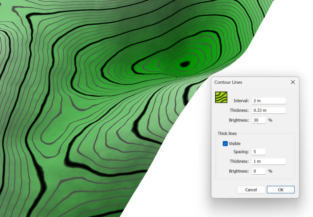
Task: Click the Spacing label text
Action: pyautogui.click(x=241, y=152)
